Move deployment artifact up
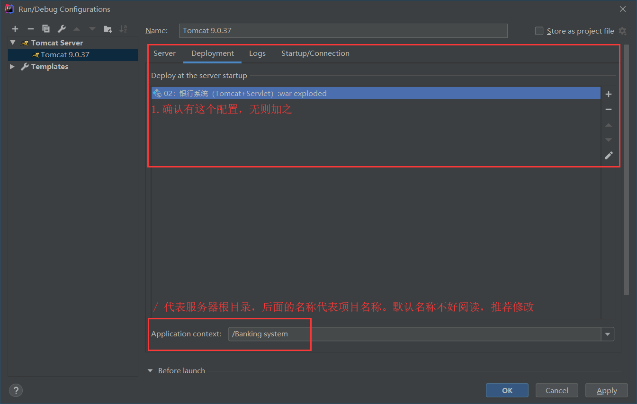The width and height of the screenshot is (637, 404). pos(609,125)
